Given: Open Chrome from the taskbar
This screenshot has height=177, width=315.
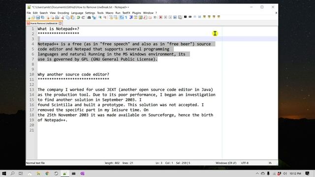Looking at the screenshot, I should (47, 174).
